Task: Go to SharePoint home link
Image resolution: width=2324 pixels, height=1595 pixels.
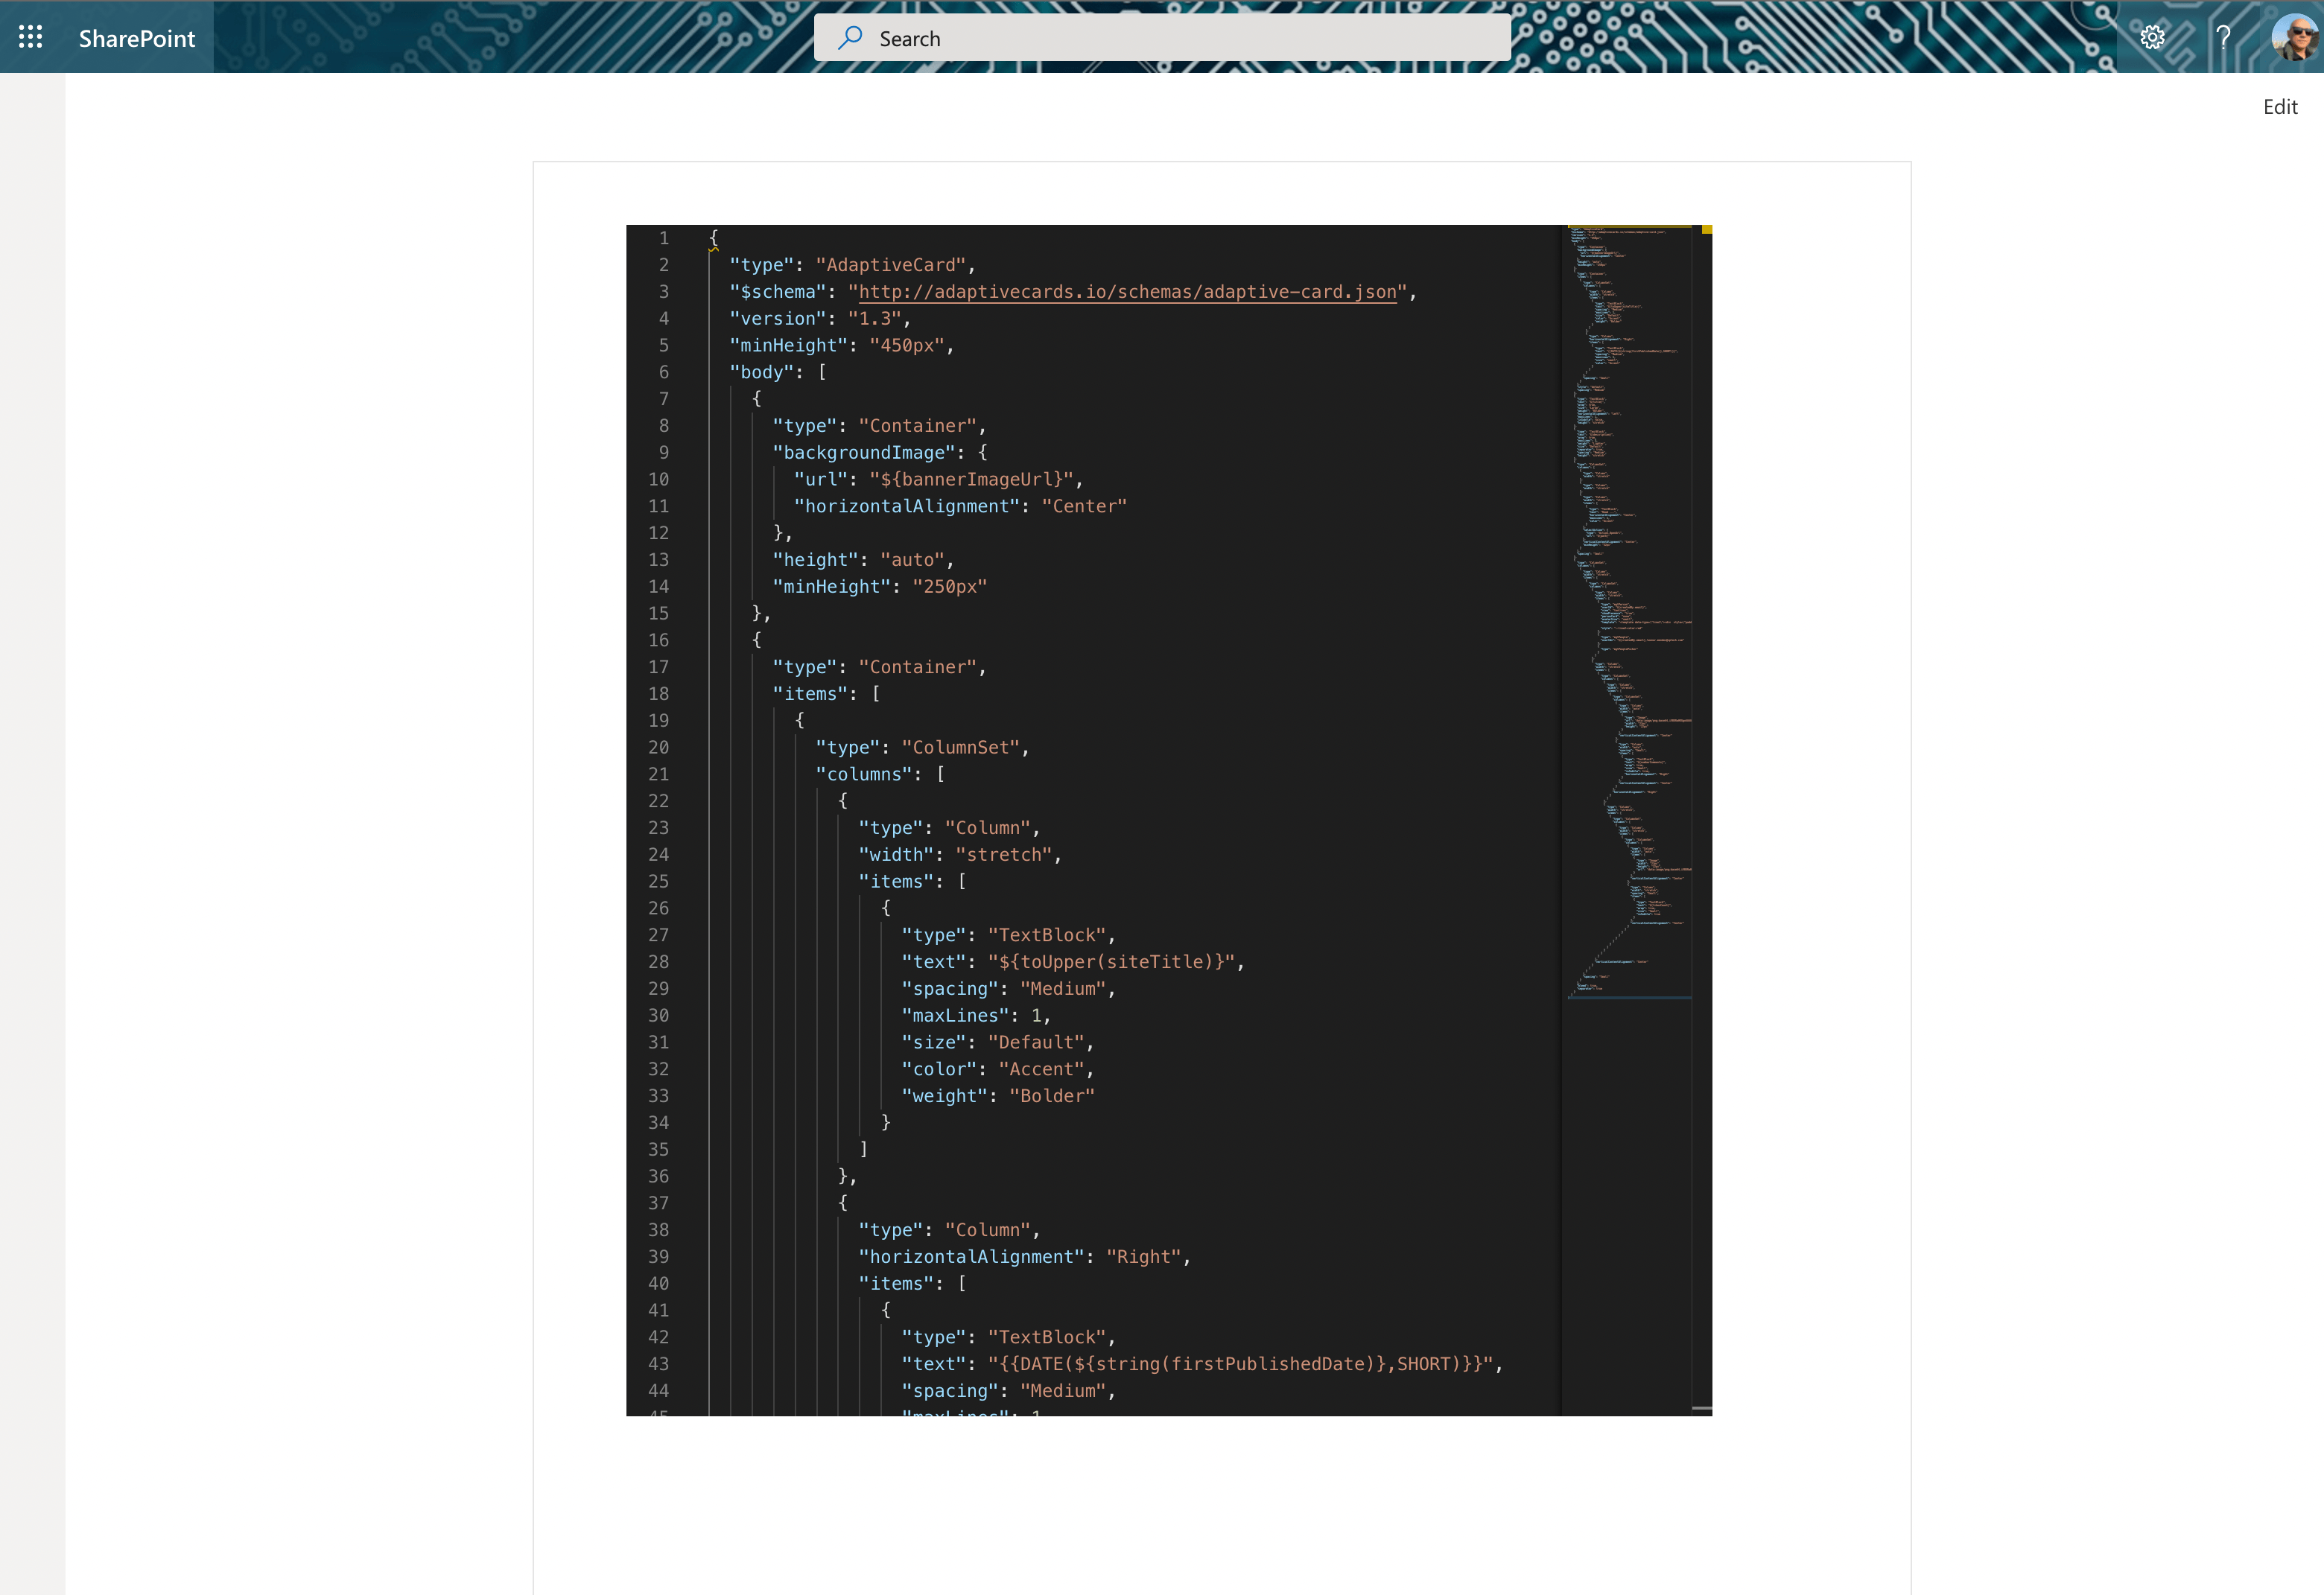Action: [137, 38]
